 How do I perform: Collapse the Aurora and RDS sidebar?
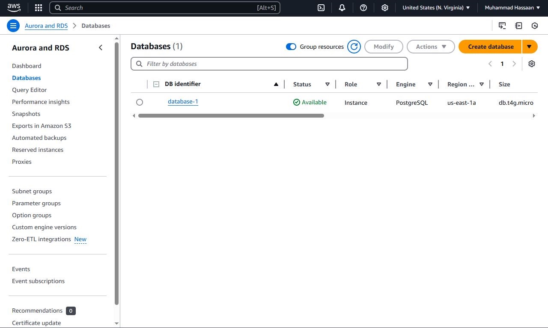pyautogui.click(x=101, y=47)
